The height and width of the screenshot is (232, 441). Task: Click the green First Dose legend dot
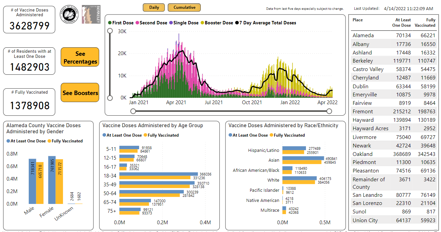[x=110, y=23]
